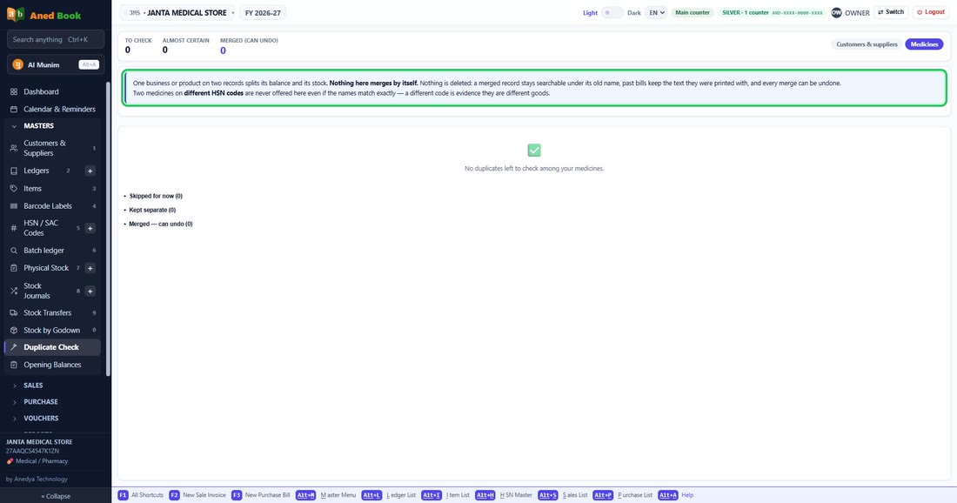
Task: Click F3 New Purchase Bill shortcut
Action: tap(261, 495)
